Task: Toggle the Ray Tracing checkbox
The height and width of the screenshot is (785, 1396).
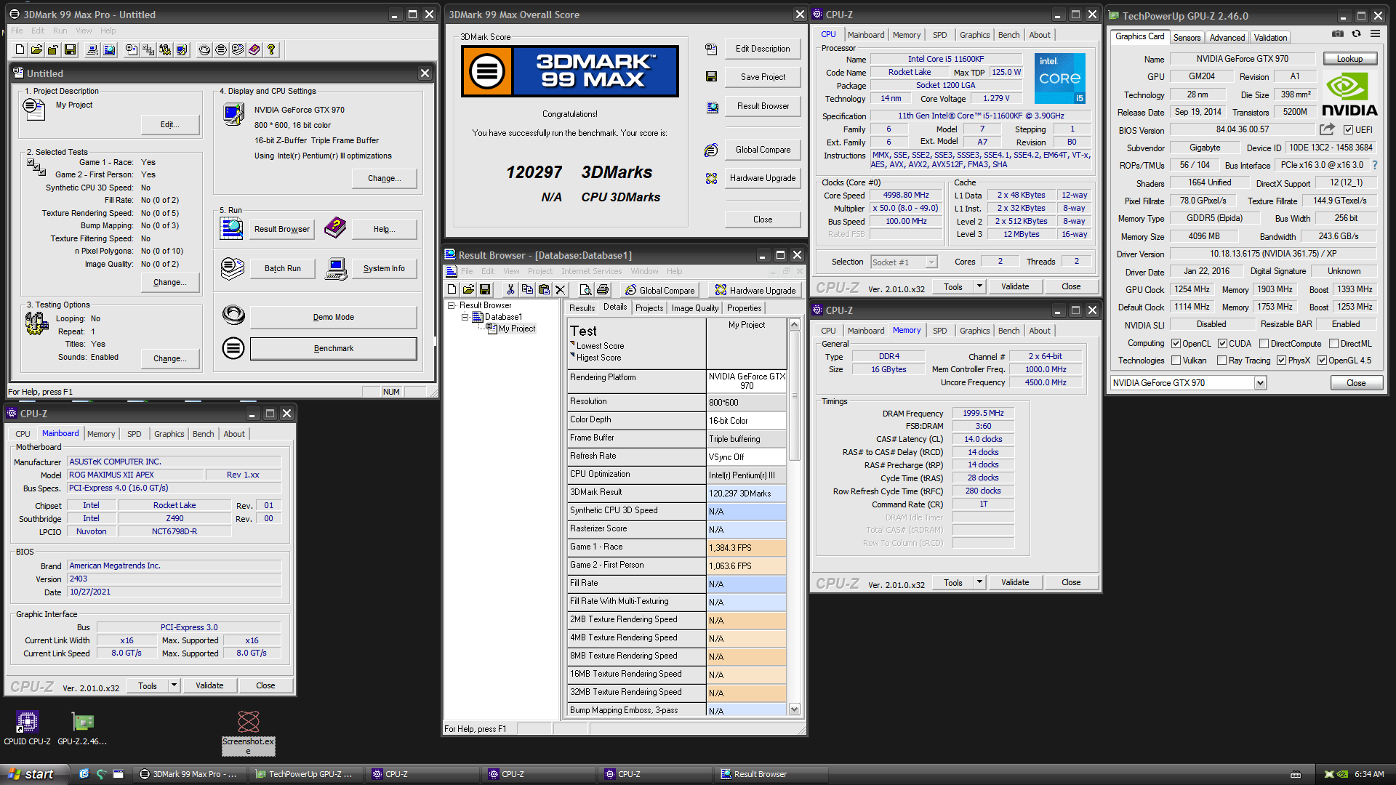Action: coord(1222,361)
